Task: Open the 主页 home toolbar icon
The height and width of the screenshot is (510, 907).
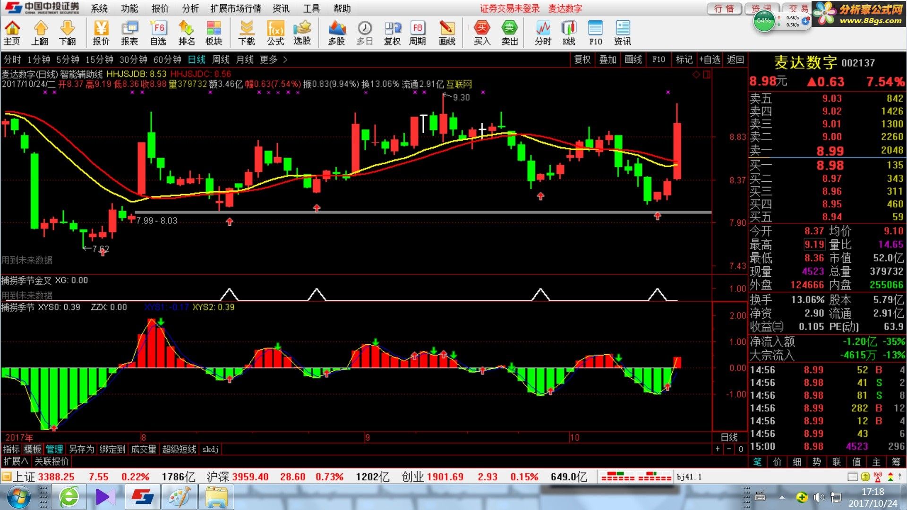Action: (x=12, y=33)
